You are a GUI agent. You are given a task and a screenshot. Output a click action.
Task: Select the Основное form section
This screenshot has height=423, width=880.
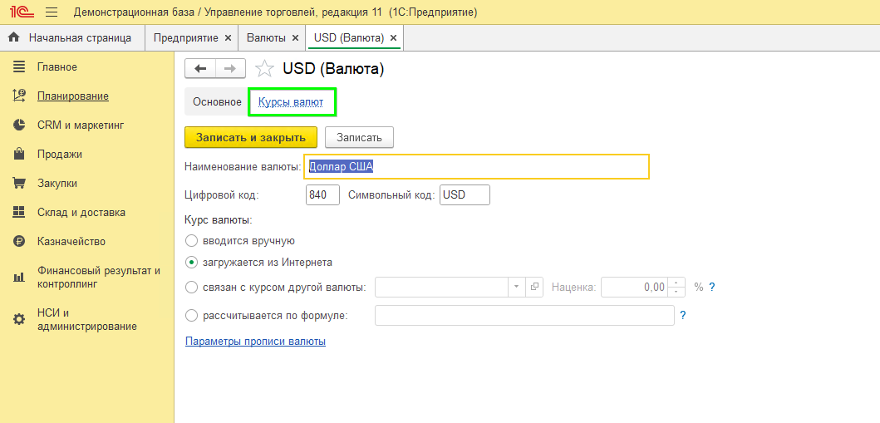tap(217, 102)
